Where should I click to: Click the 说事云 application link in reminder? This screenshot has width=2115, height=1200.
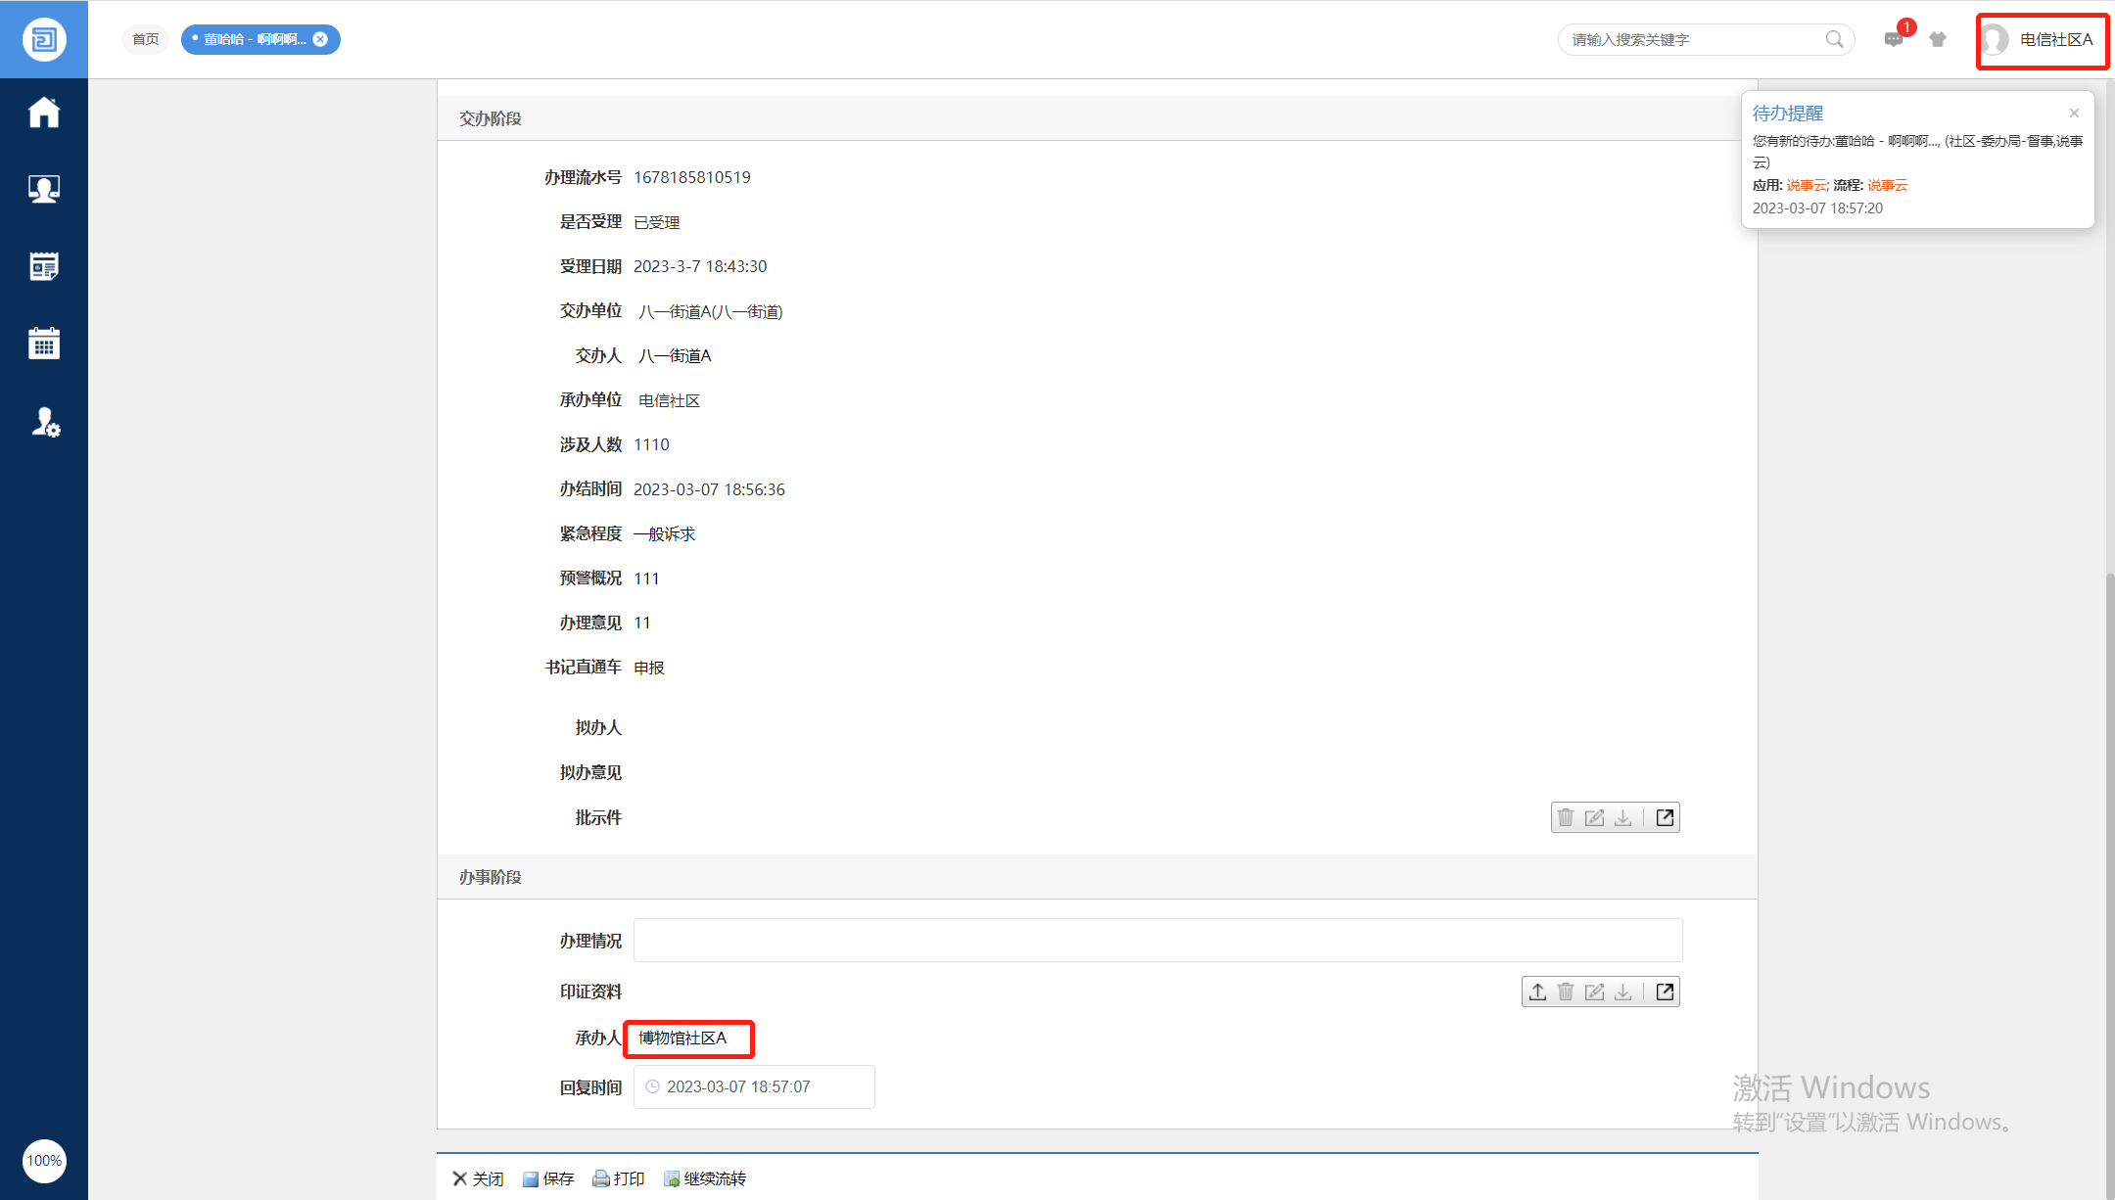tap(1806, 185)
